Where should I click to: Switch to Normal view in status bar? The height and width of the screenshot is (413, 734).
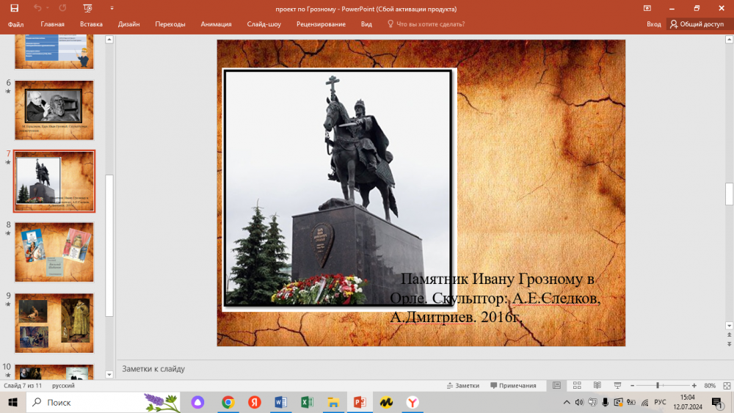(557, 385)
